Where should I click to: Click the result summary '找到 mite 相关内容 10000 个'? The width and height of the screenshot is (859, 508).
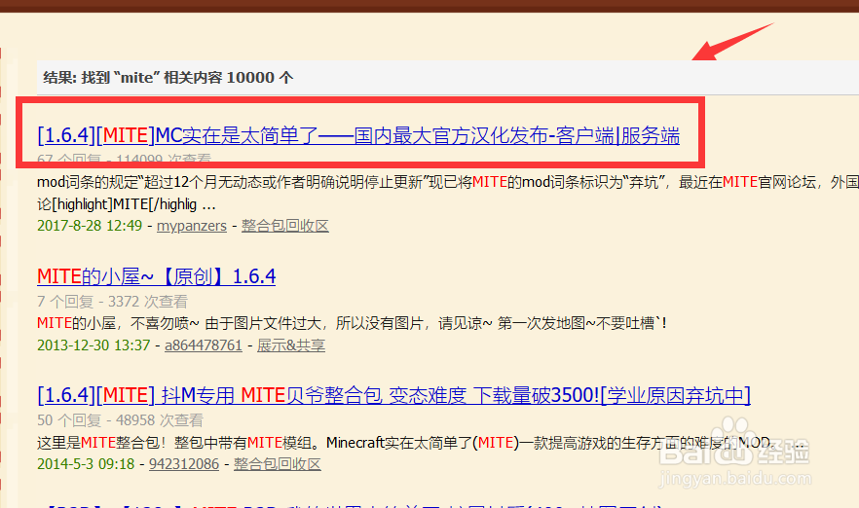(168, 78)
